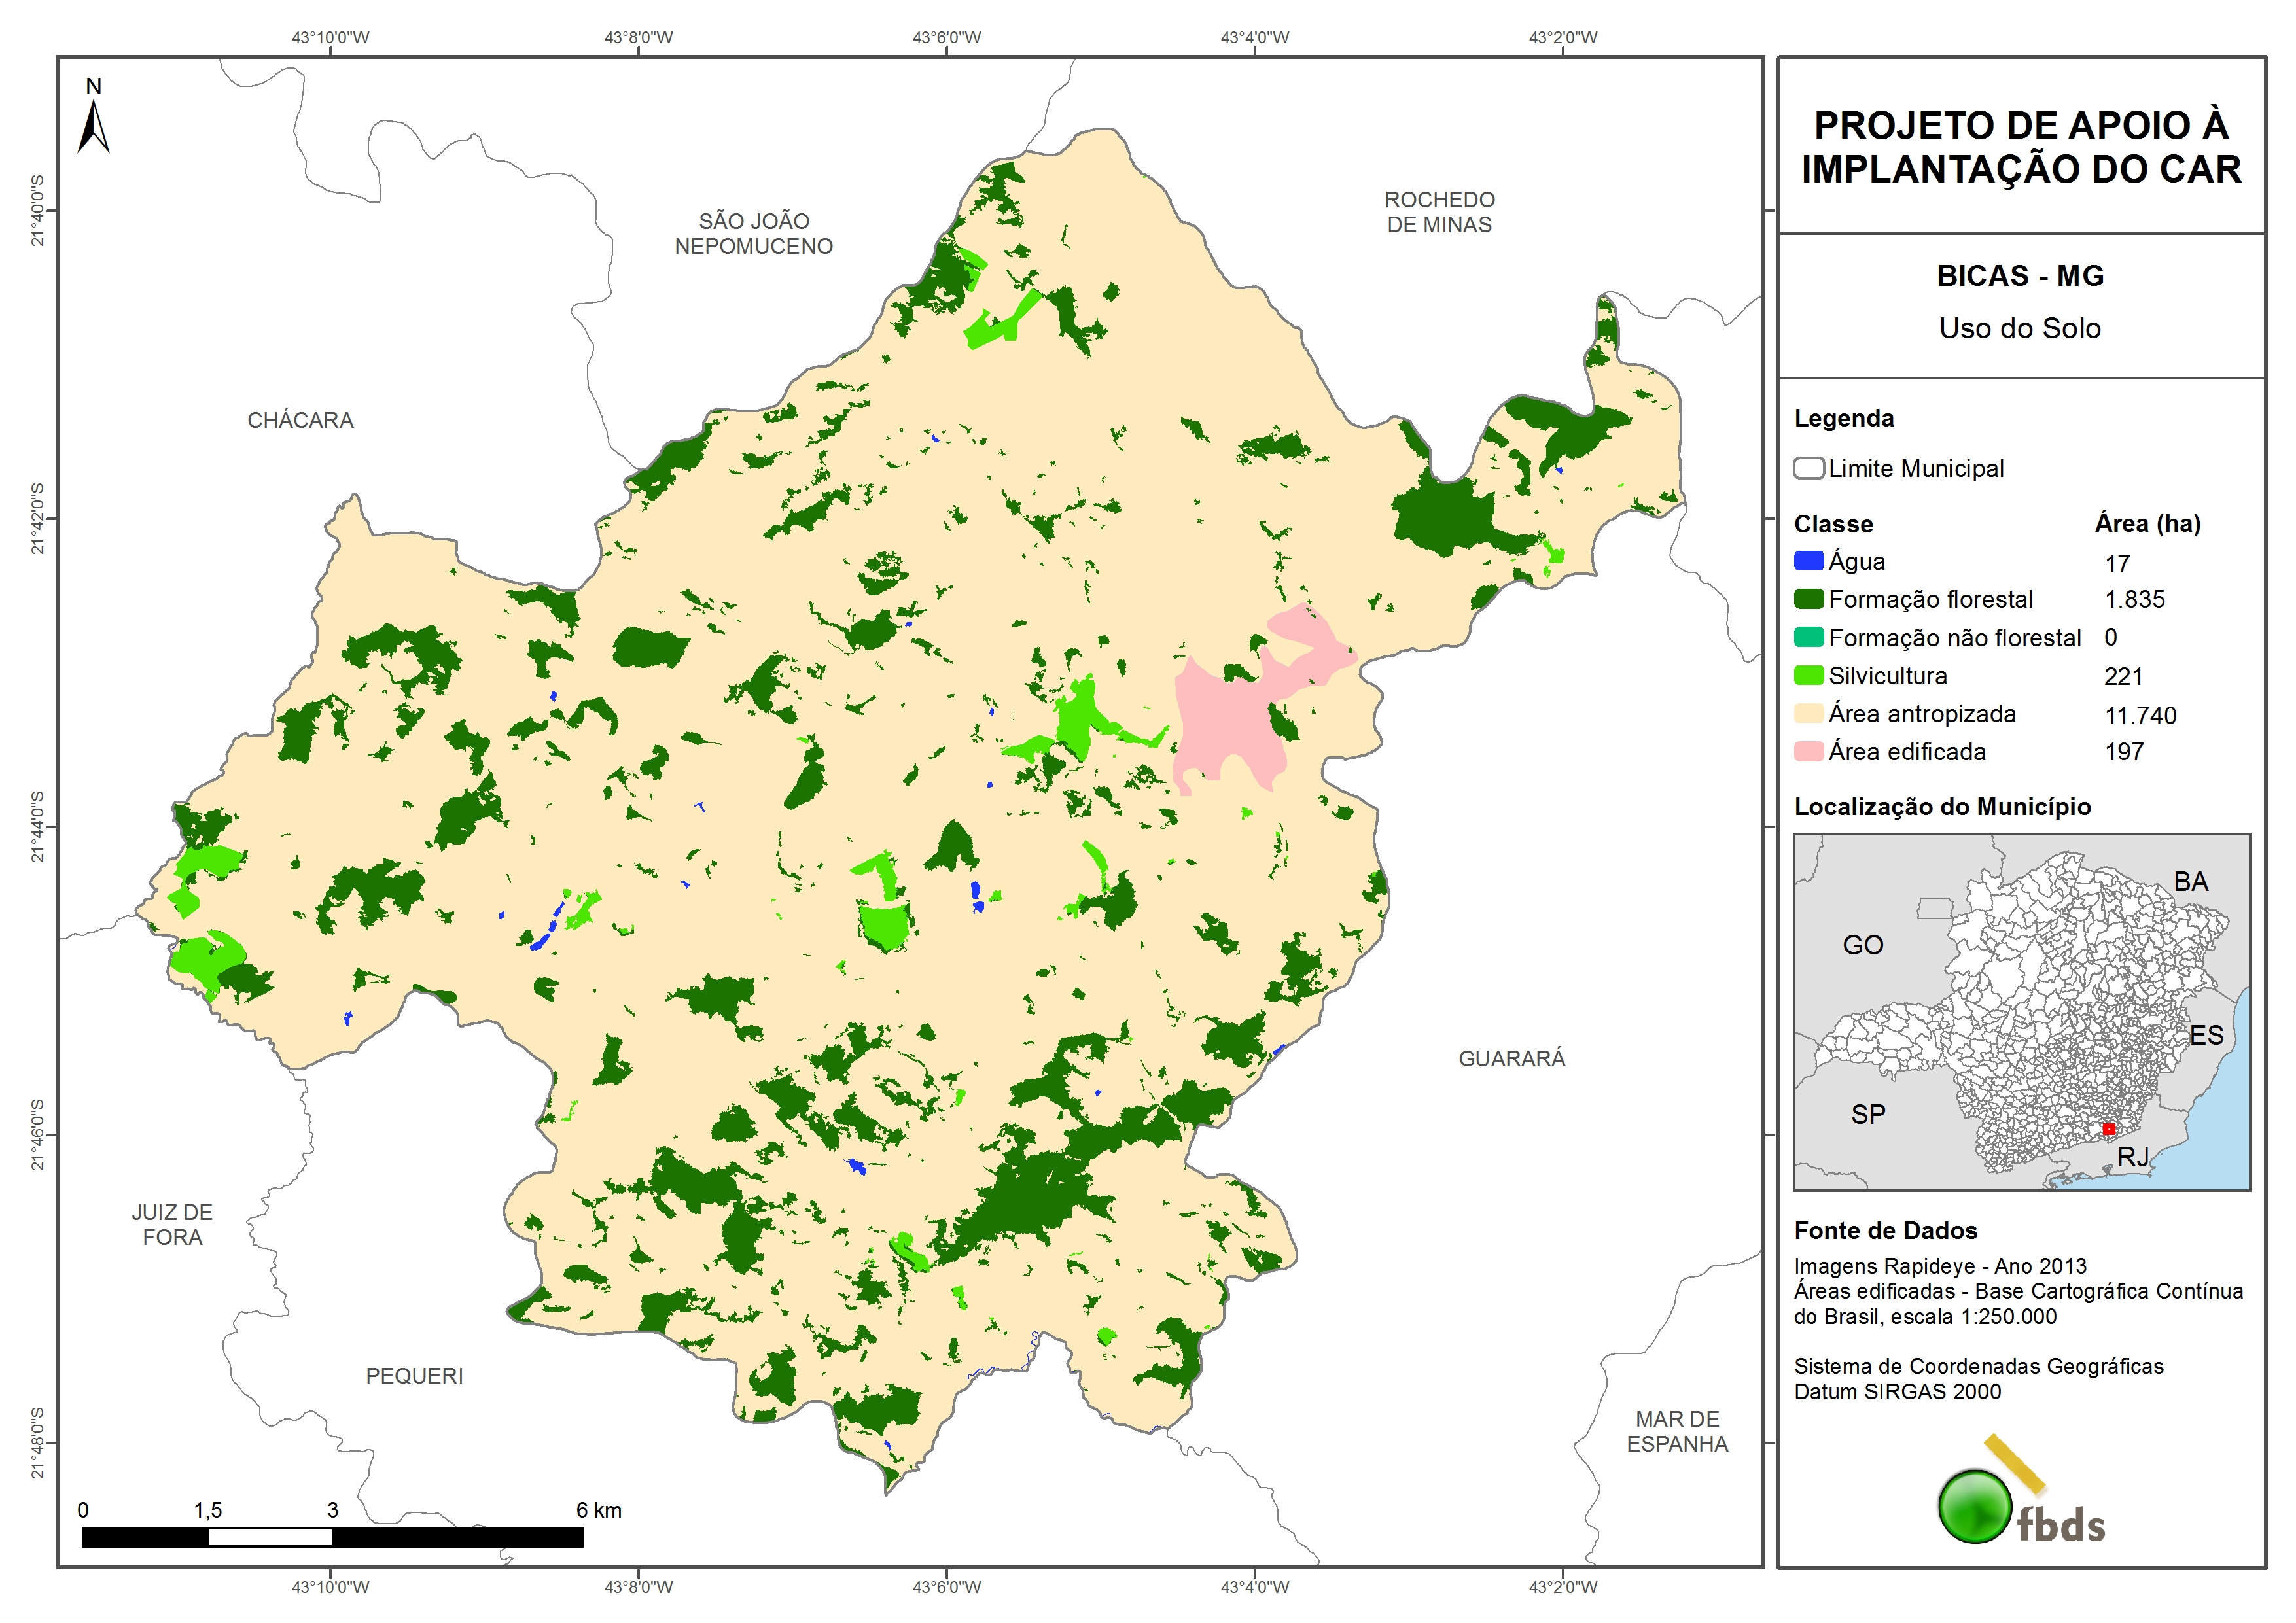
Task: Click the blue Água legend swatch
Action: tap(1808, 561)
